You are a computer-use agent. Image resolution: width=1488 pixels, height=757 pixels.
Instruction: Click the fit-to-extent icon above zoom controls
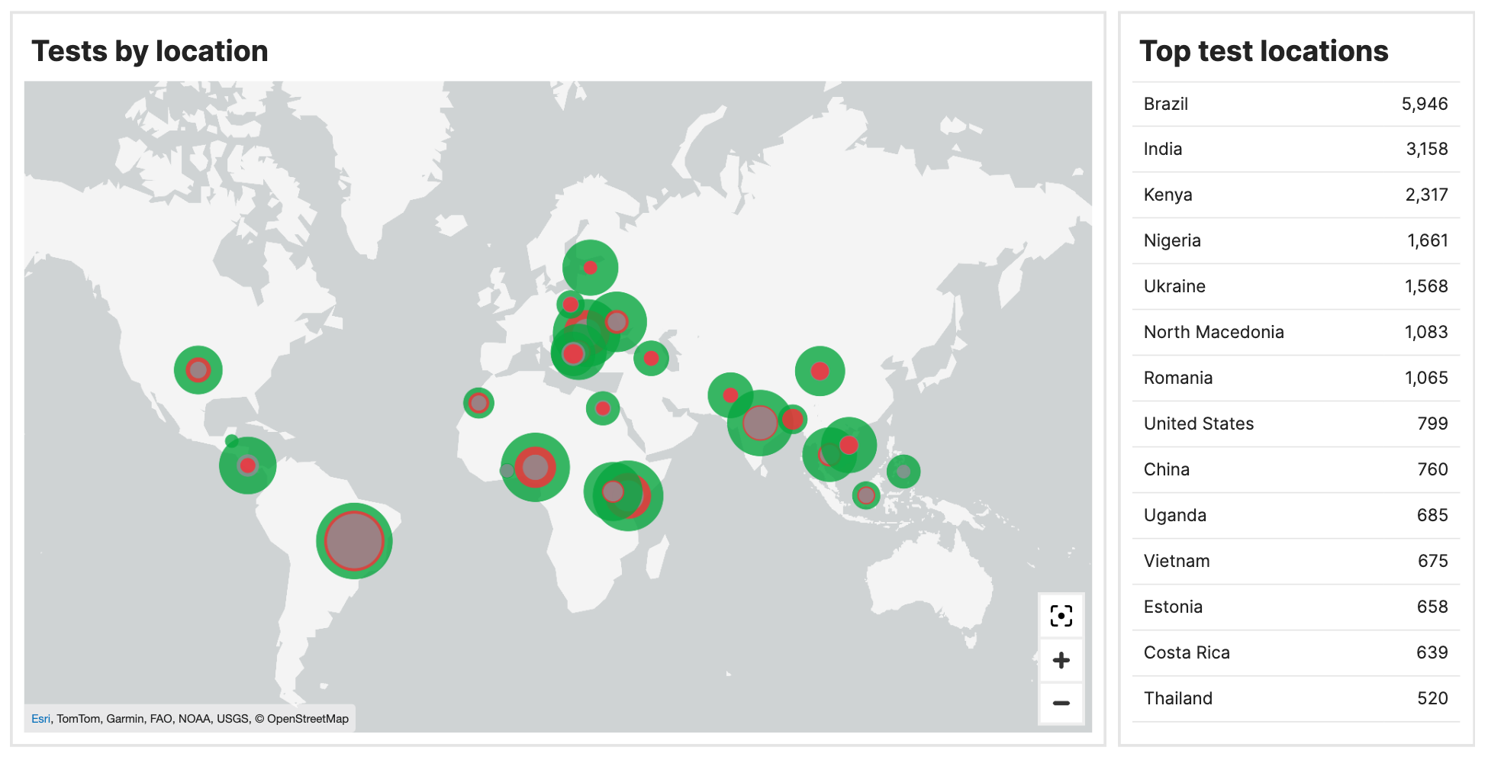pyautogui.click(x=1061, y=615)
